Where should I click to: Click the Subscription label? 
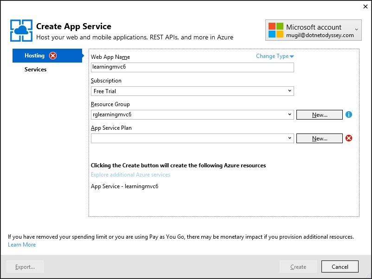tap(106, 81)
